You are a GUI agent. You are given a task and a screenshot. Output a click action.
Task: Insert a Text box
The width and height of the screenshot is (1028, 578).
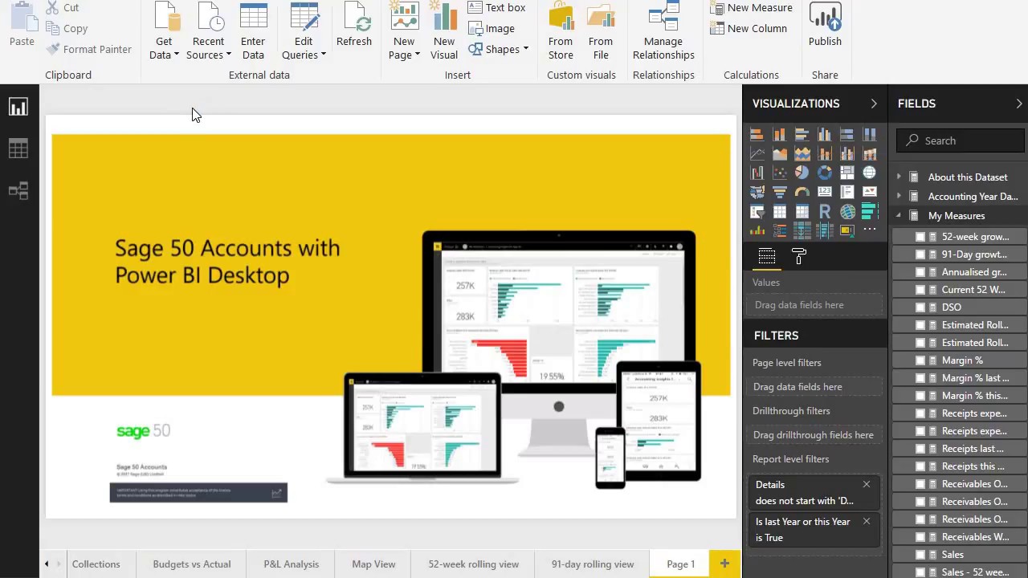click(x=496, y=8)
